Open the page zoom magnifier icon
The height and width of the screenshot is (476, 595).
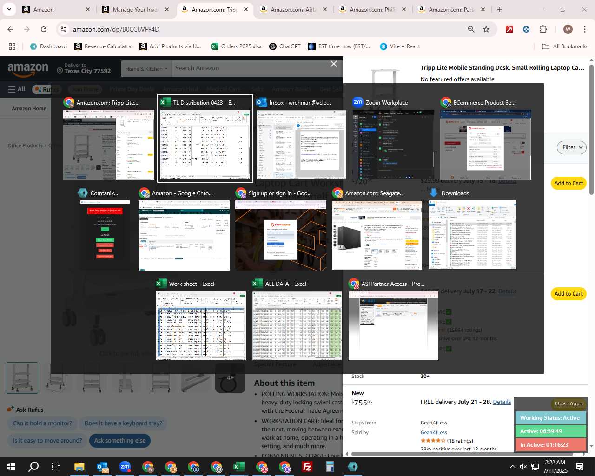pyautogui.click(x=471, y=29)
